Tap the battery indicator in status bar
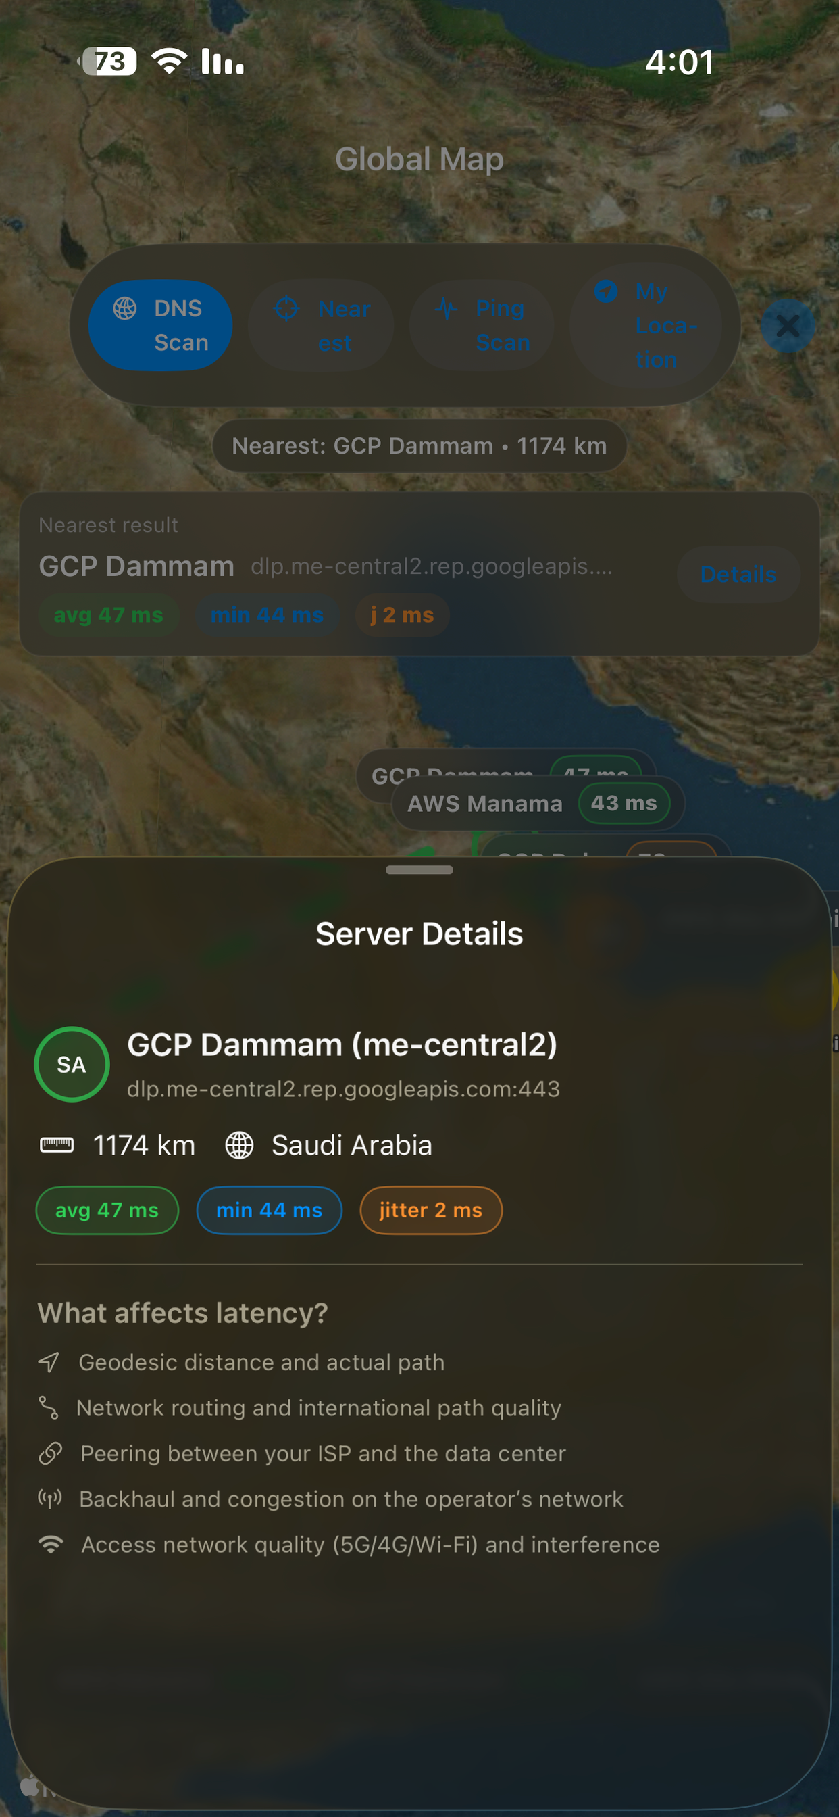This screenshot has width=839, height=1817. (107, 62)
